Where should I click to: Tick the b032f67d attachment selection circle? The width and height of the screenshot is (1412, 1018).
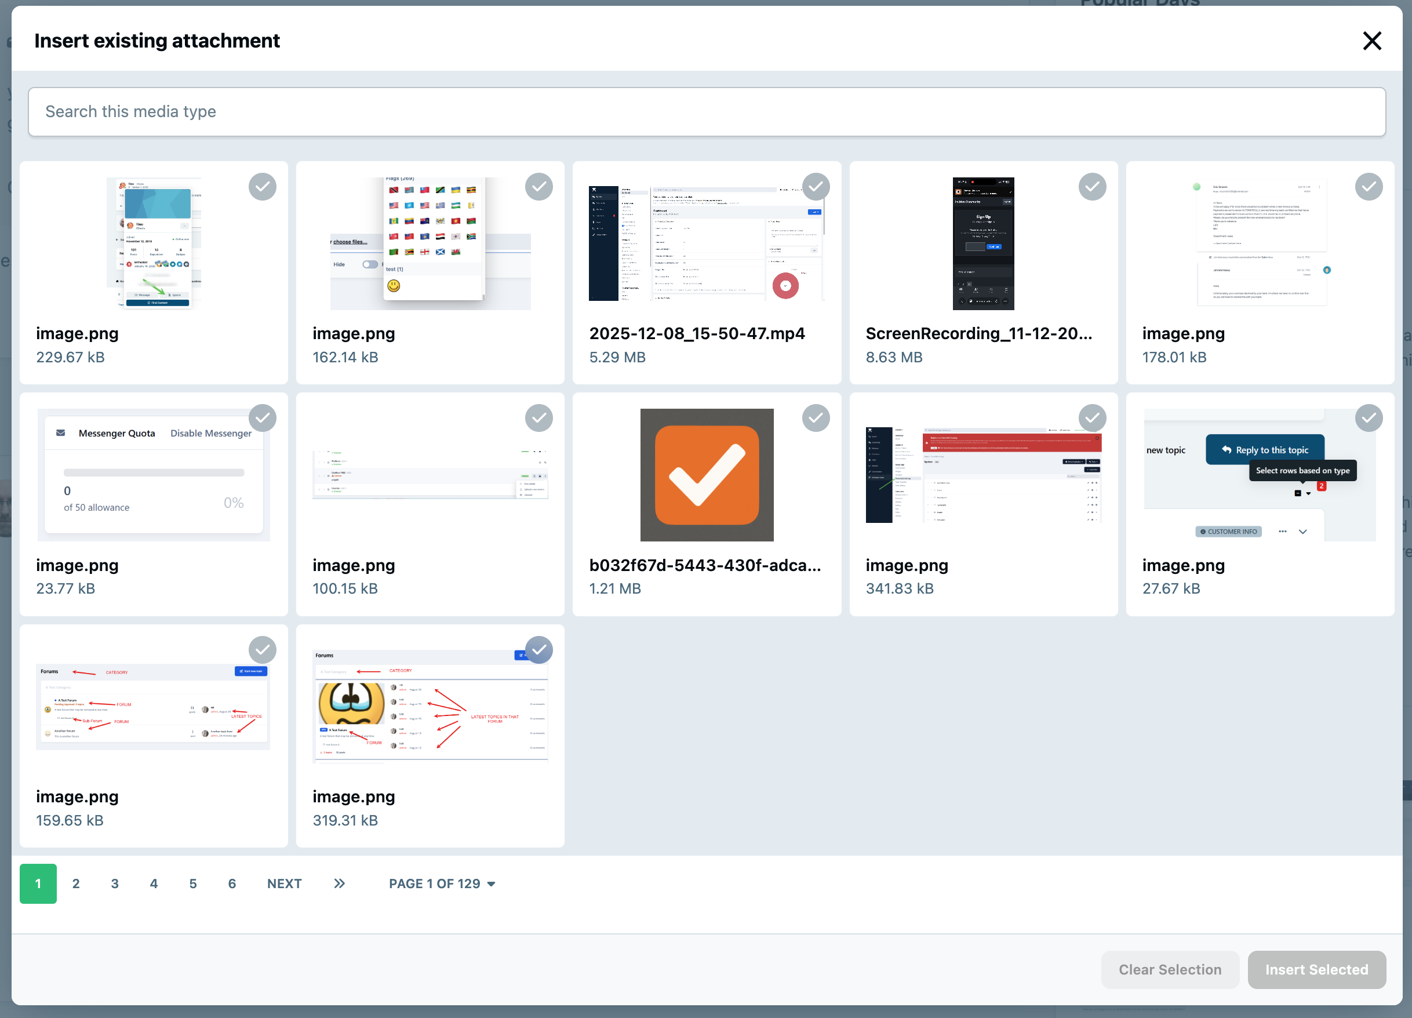point(816,418)
